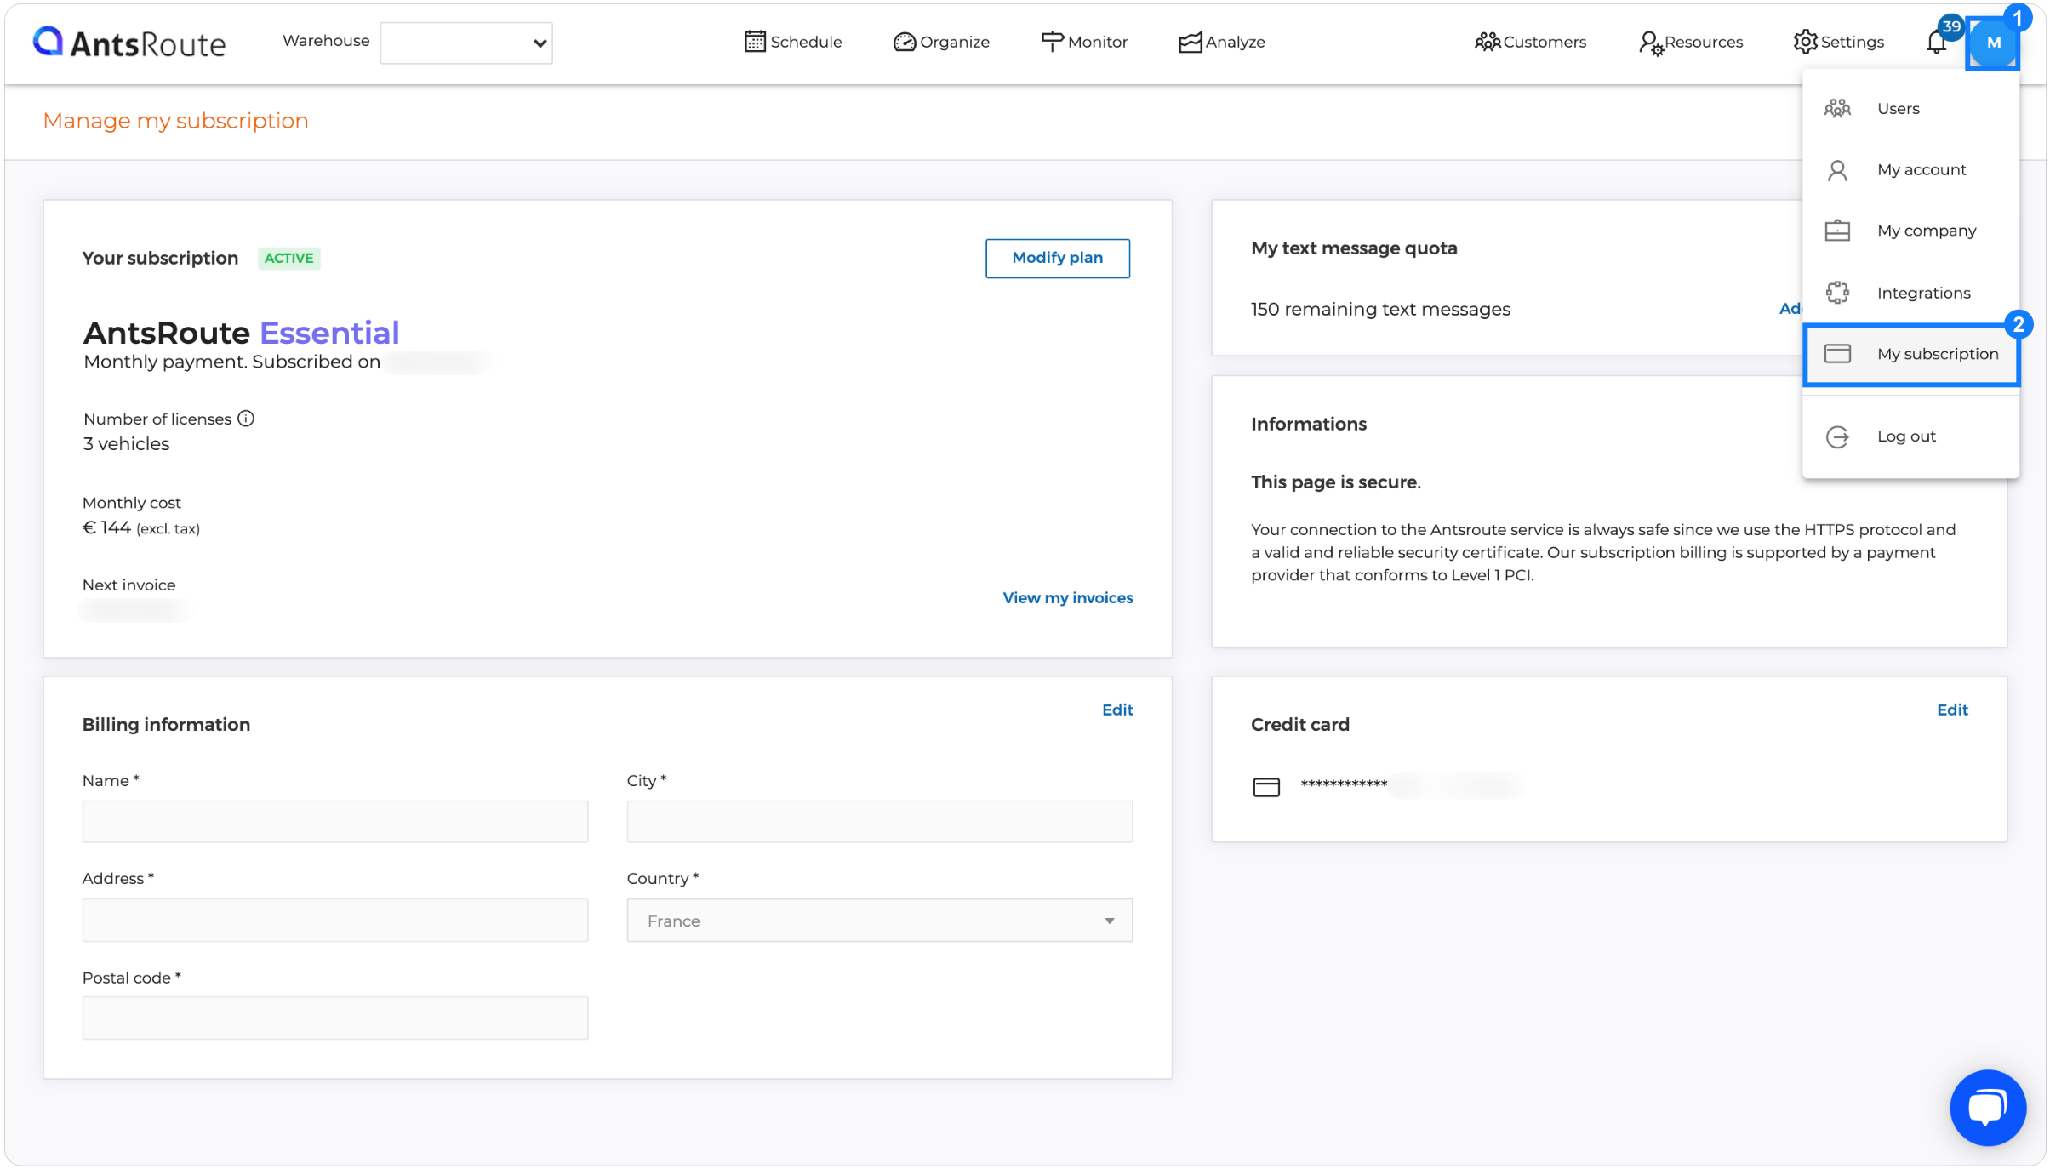
Task: Open View my invoices link
Action: pos(1068,598)
